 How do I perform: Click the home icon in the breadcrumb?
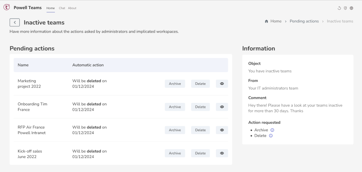point(266,21)
